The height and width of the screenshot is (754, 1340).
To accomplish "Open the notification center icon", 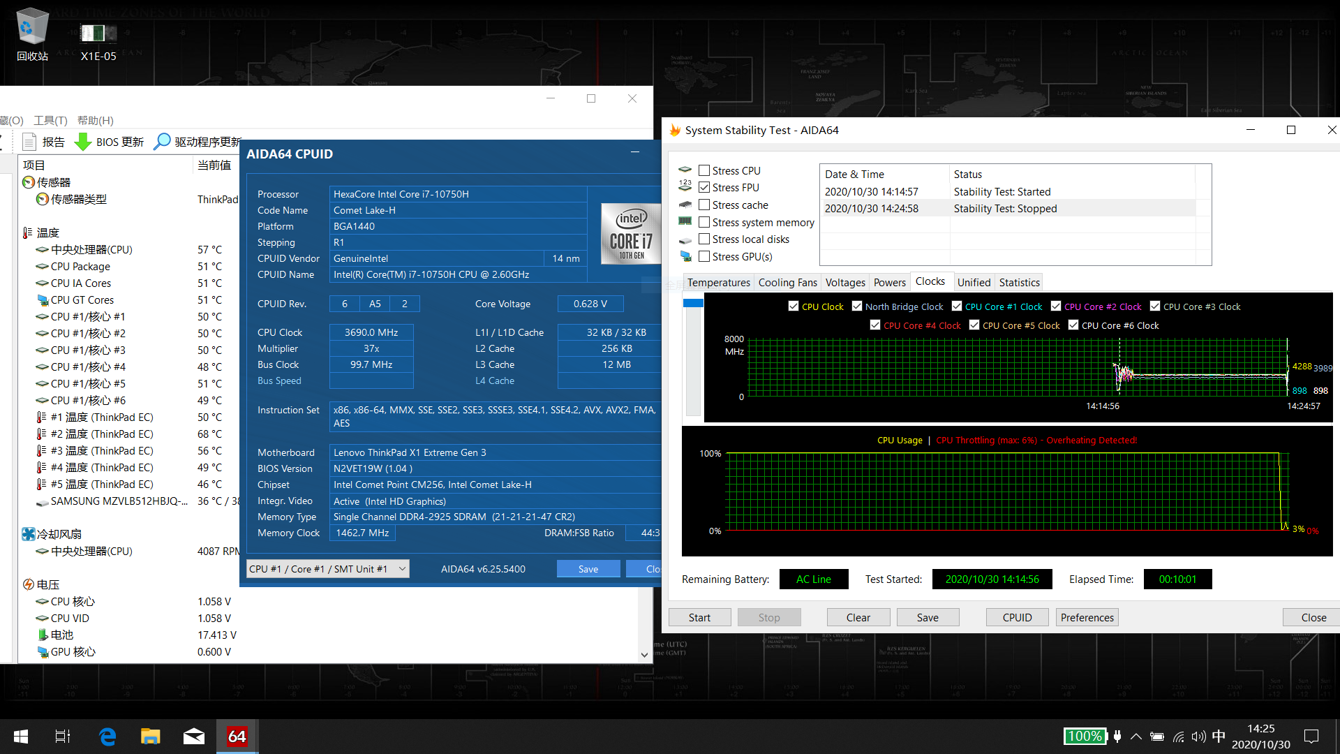I will tap(1311, 737).
